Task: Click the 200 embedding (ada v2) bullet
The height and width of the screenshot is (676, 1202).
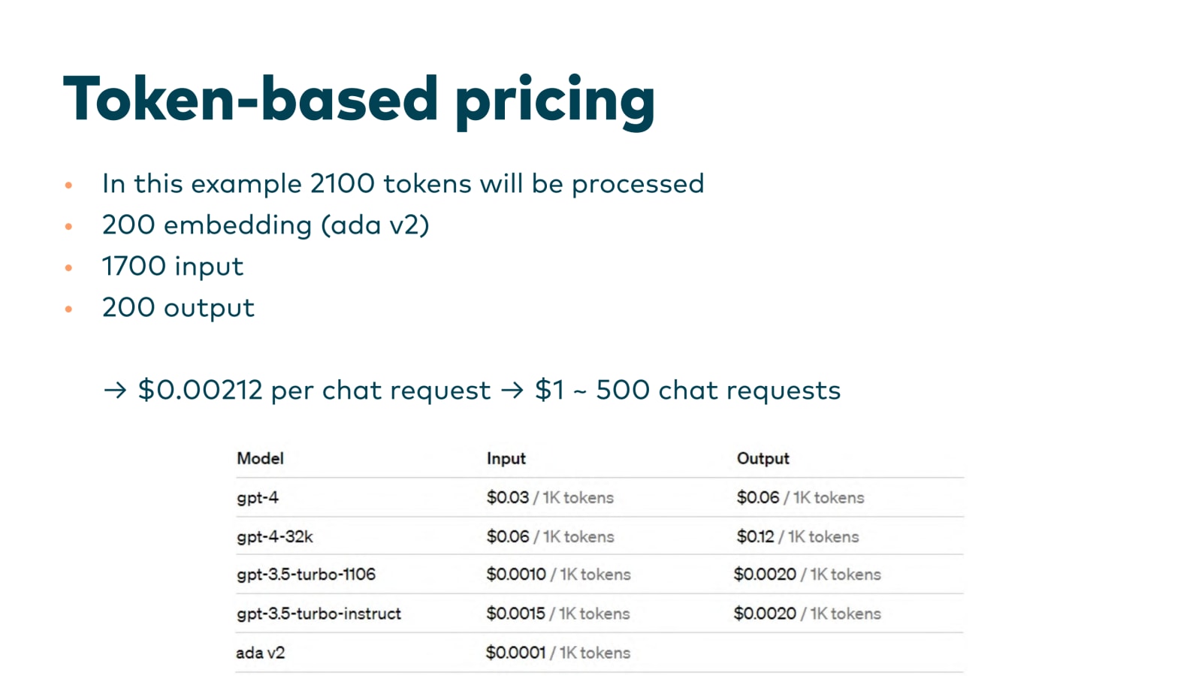Action: pyautogui.click(x=265, y=225)
